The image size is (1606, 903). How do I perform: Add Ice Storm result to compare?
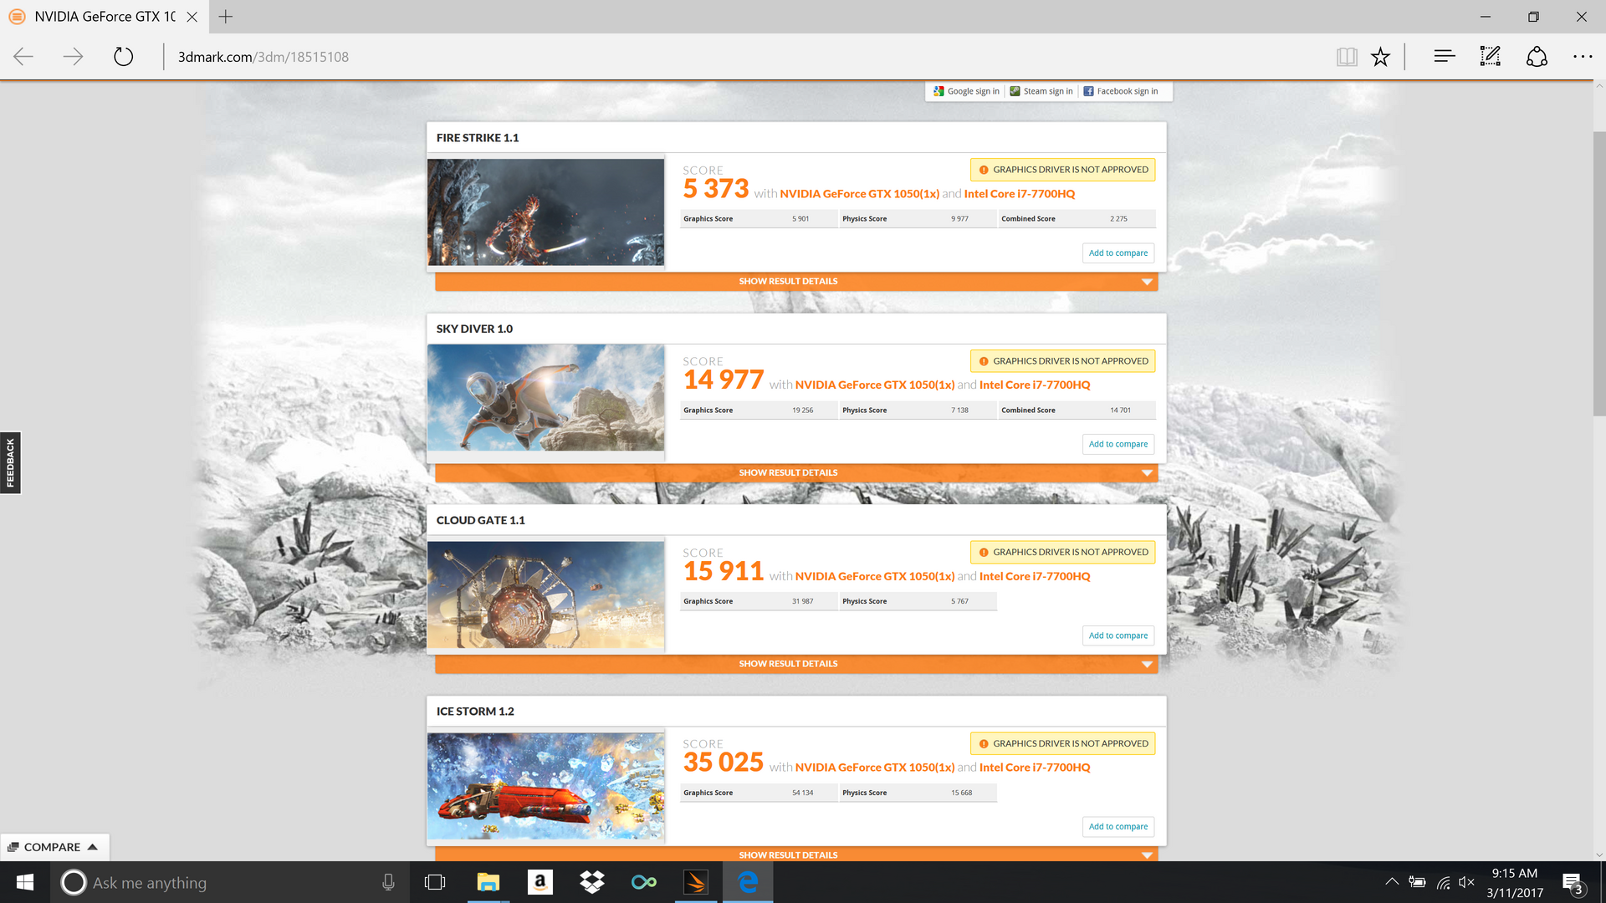coord(1118,827)
